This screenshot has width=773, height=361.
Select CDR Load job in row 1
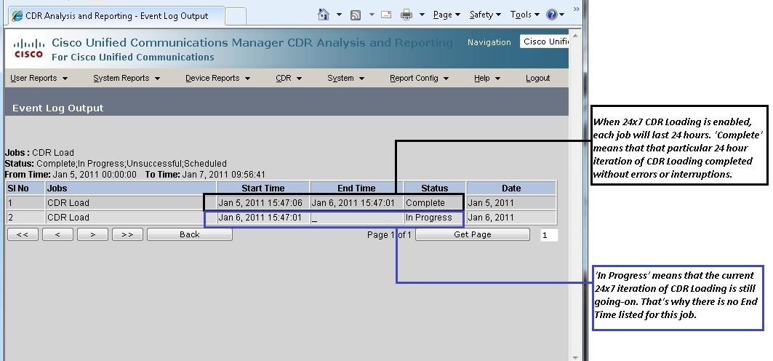pos(68,202)
